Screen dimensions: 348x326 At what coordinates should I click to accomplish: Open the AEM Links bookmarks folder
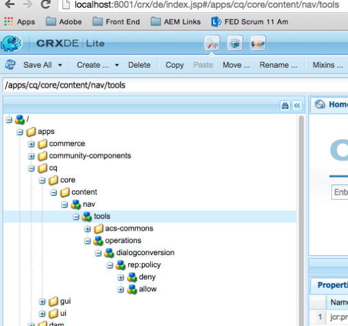(x=175, y=22)
